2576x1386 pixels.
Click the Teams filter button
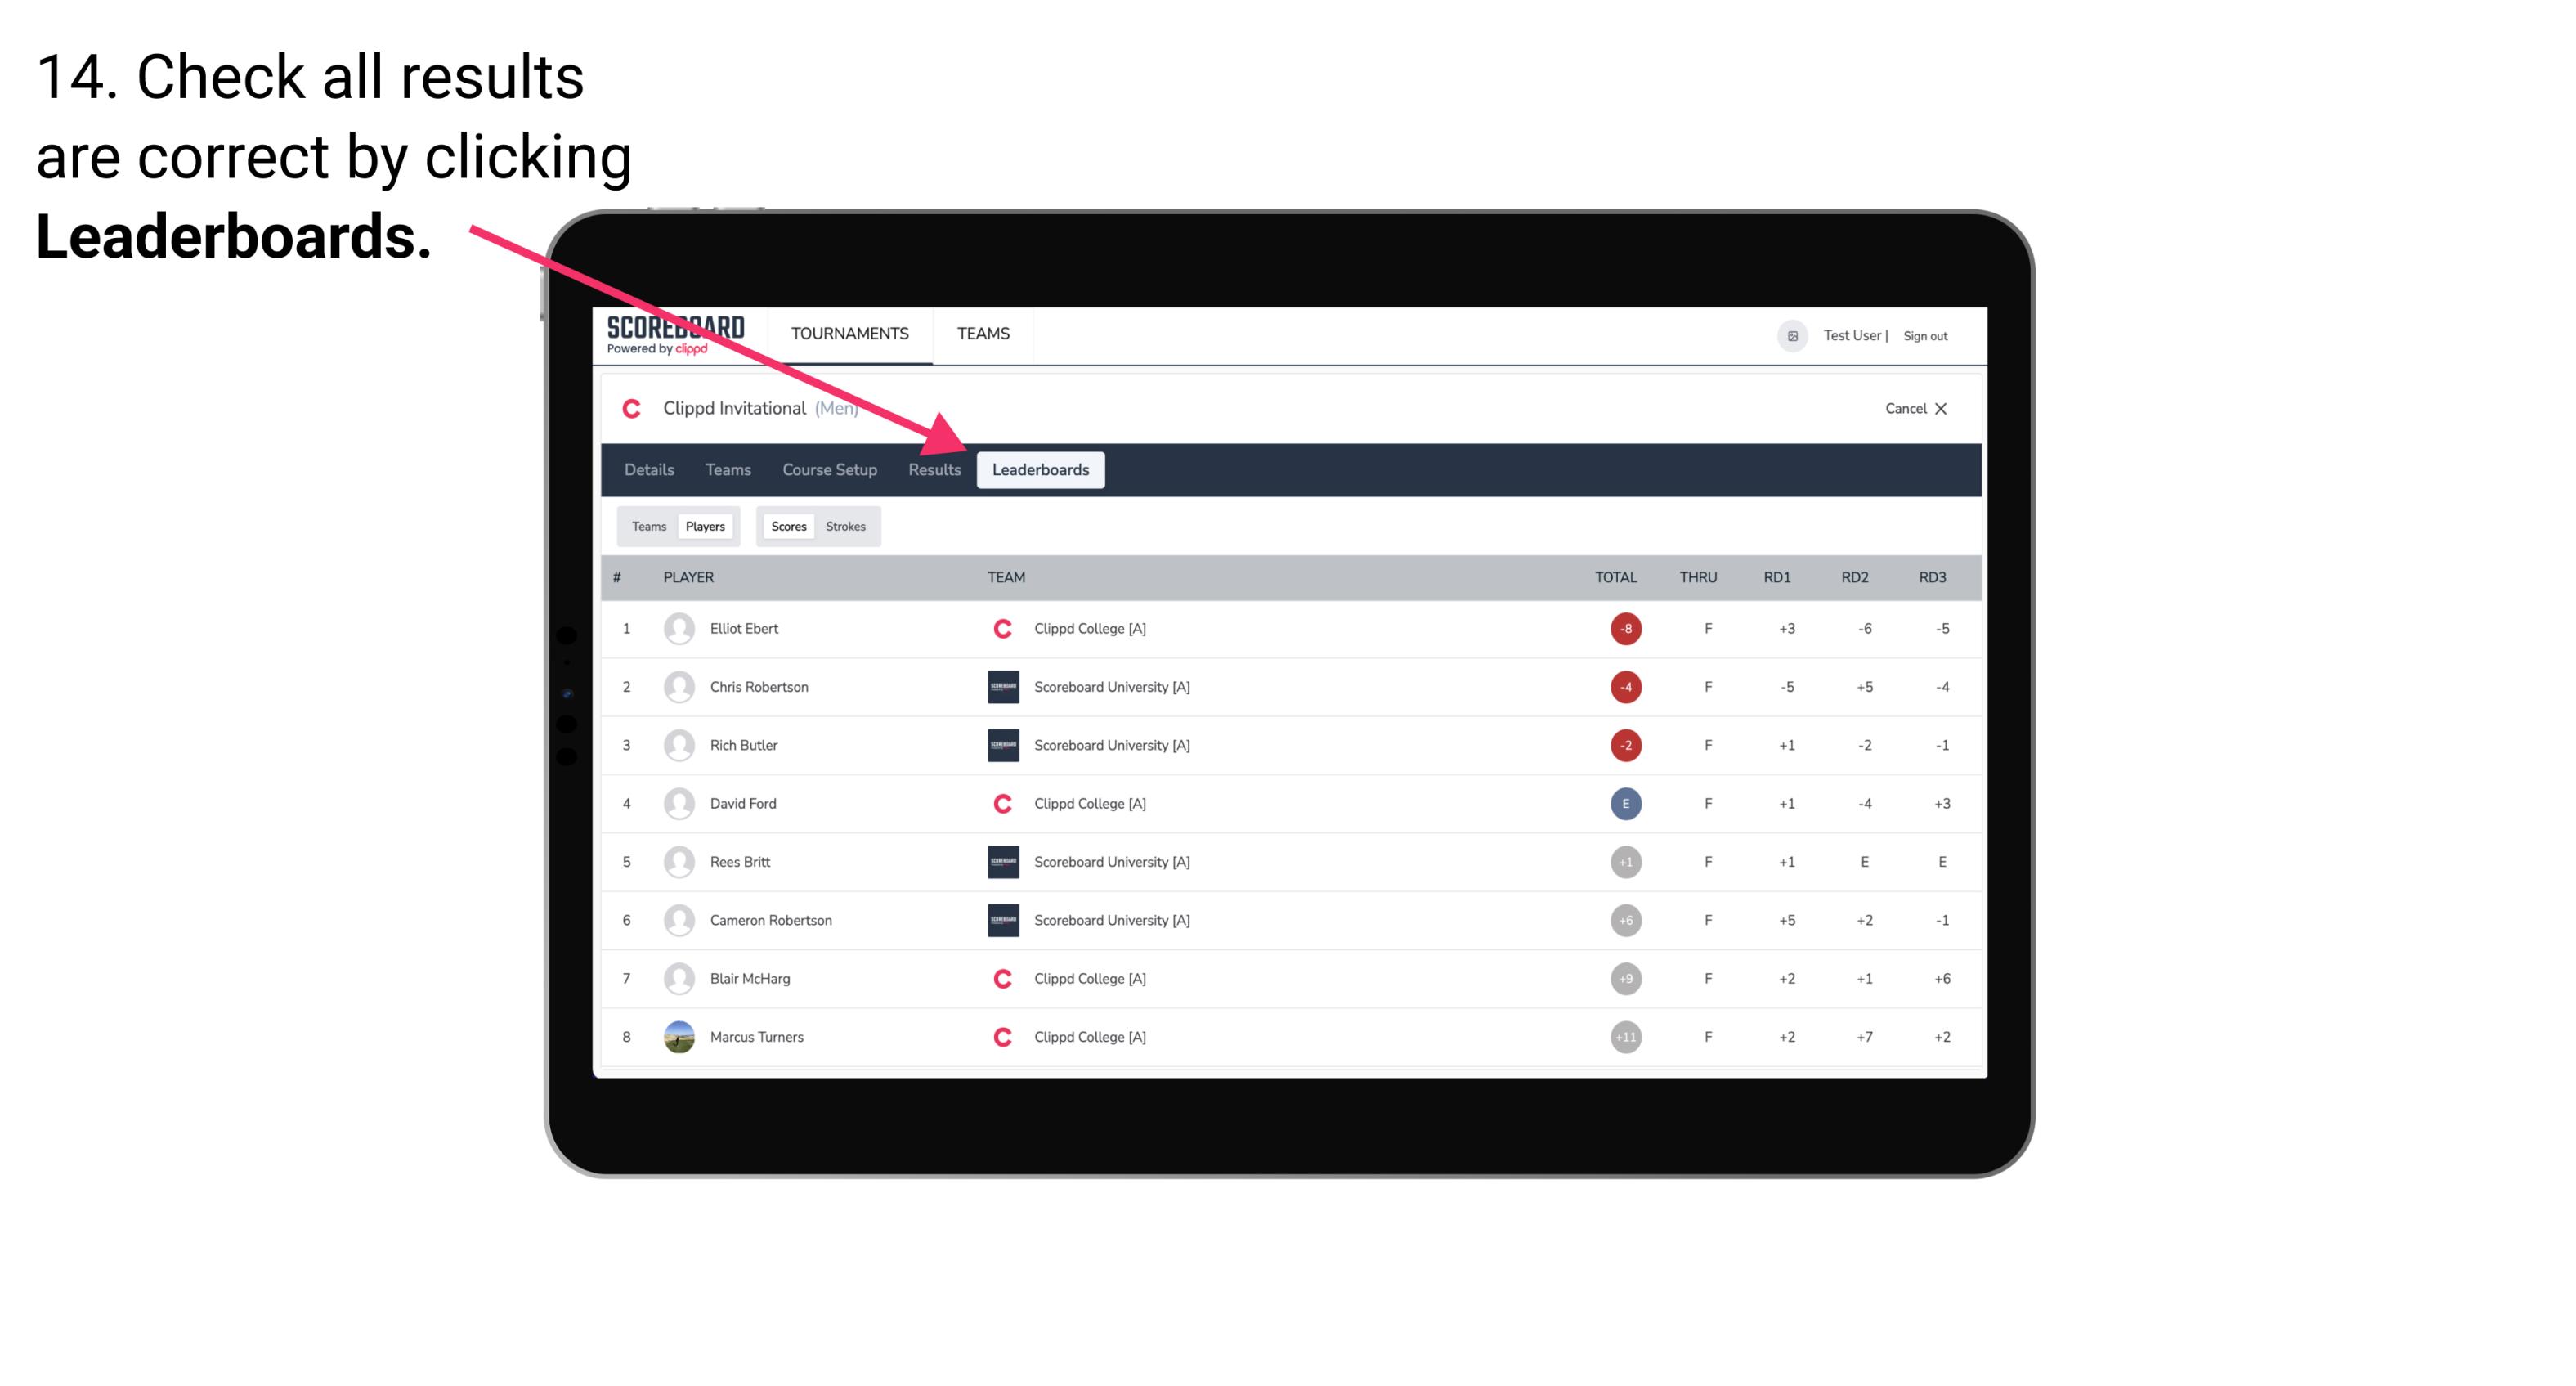point(645,526)
